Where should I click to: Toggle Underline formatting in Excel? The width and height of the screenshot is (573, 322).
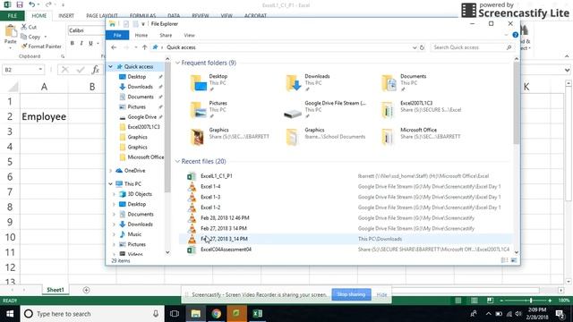(x=90, y=43)
